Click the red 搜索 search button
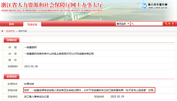The width and height of the screenshot is (177, 101). click(169, 24)
